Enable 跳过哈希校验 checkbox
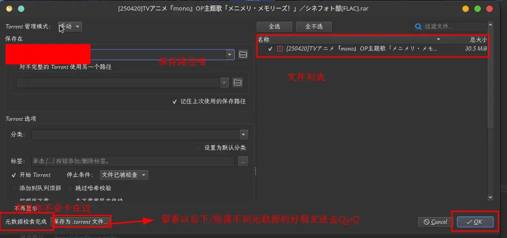 pyautogui.click(x=70, y=188)
